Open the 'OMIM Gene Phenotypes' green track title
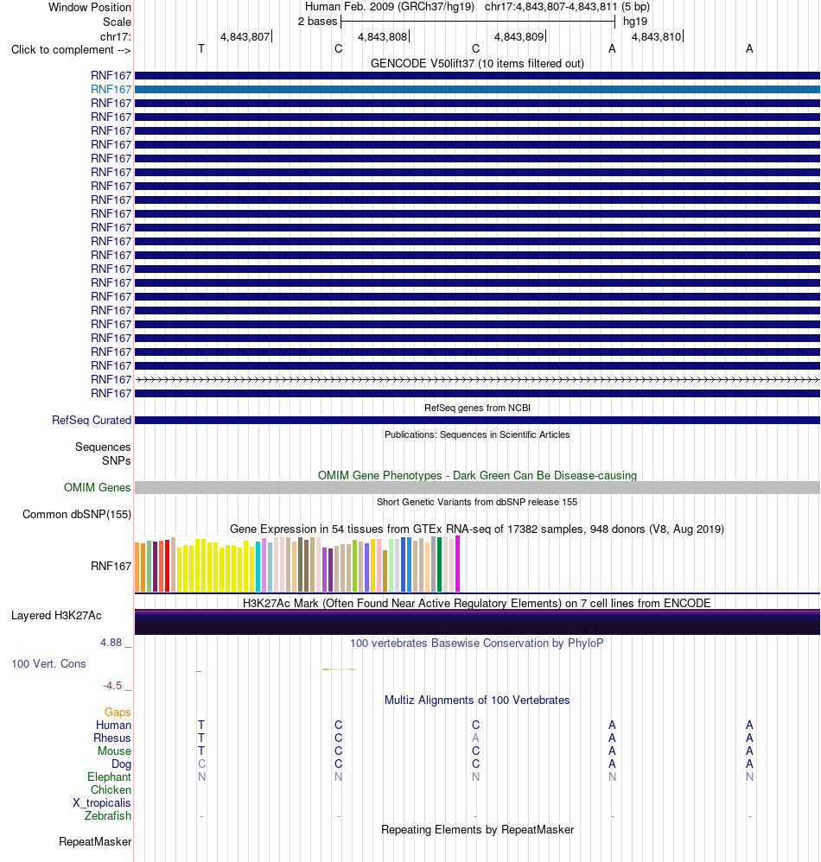 477,476
